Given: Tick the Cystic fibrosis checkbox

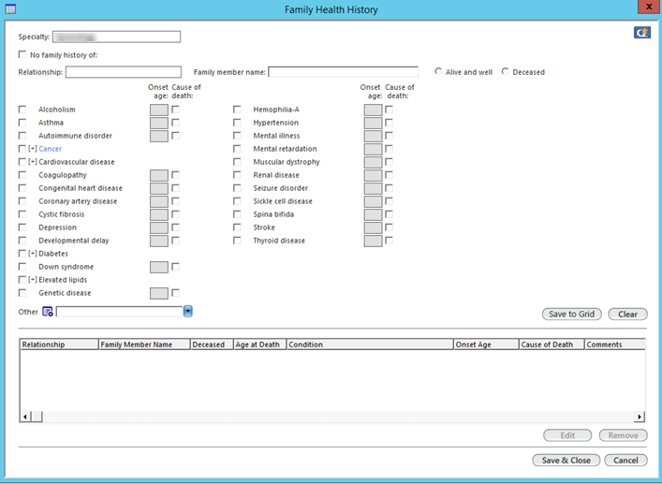Looking at the screenshot, I should coord(22,214).
